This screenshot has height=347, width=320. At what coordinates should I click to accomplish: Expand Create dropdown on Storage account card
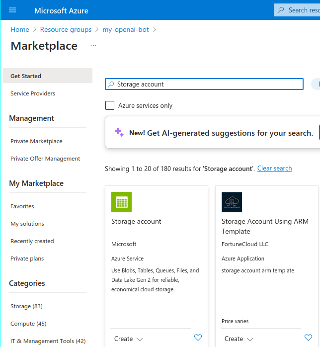point(128,339)
